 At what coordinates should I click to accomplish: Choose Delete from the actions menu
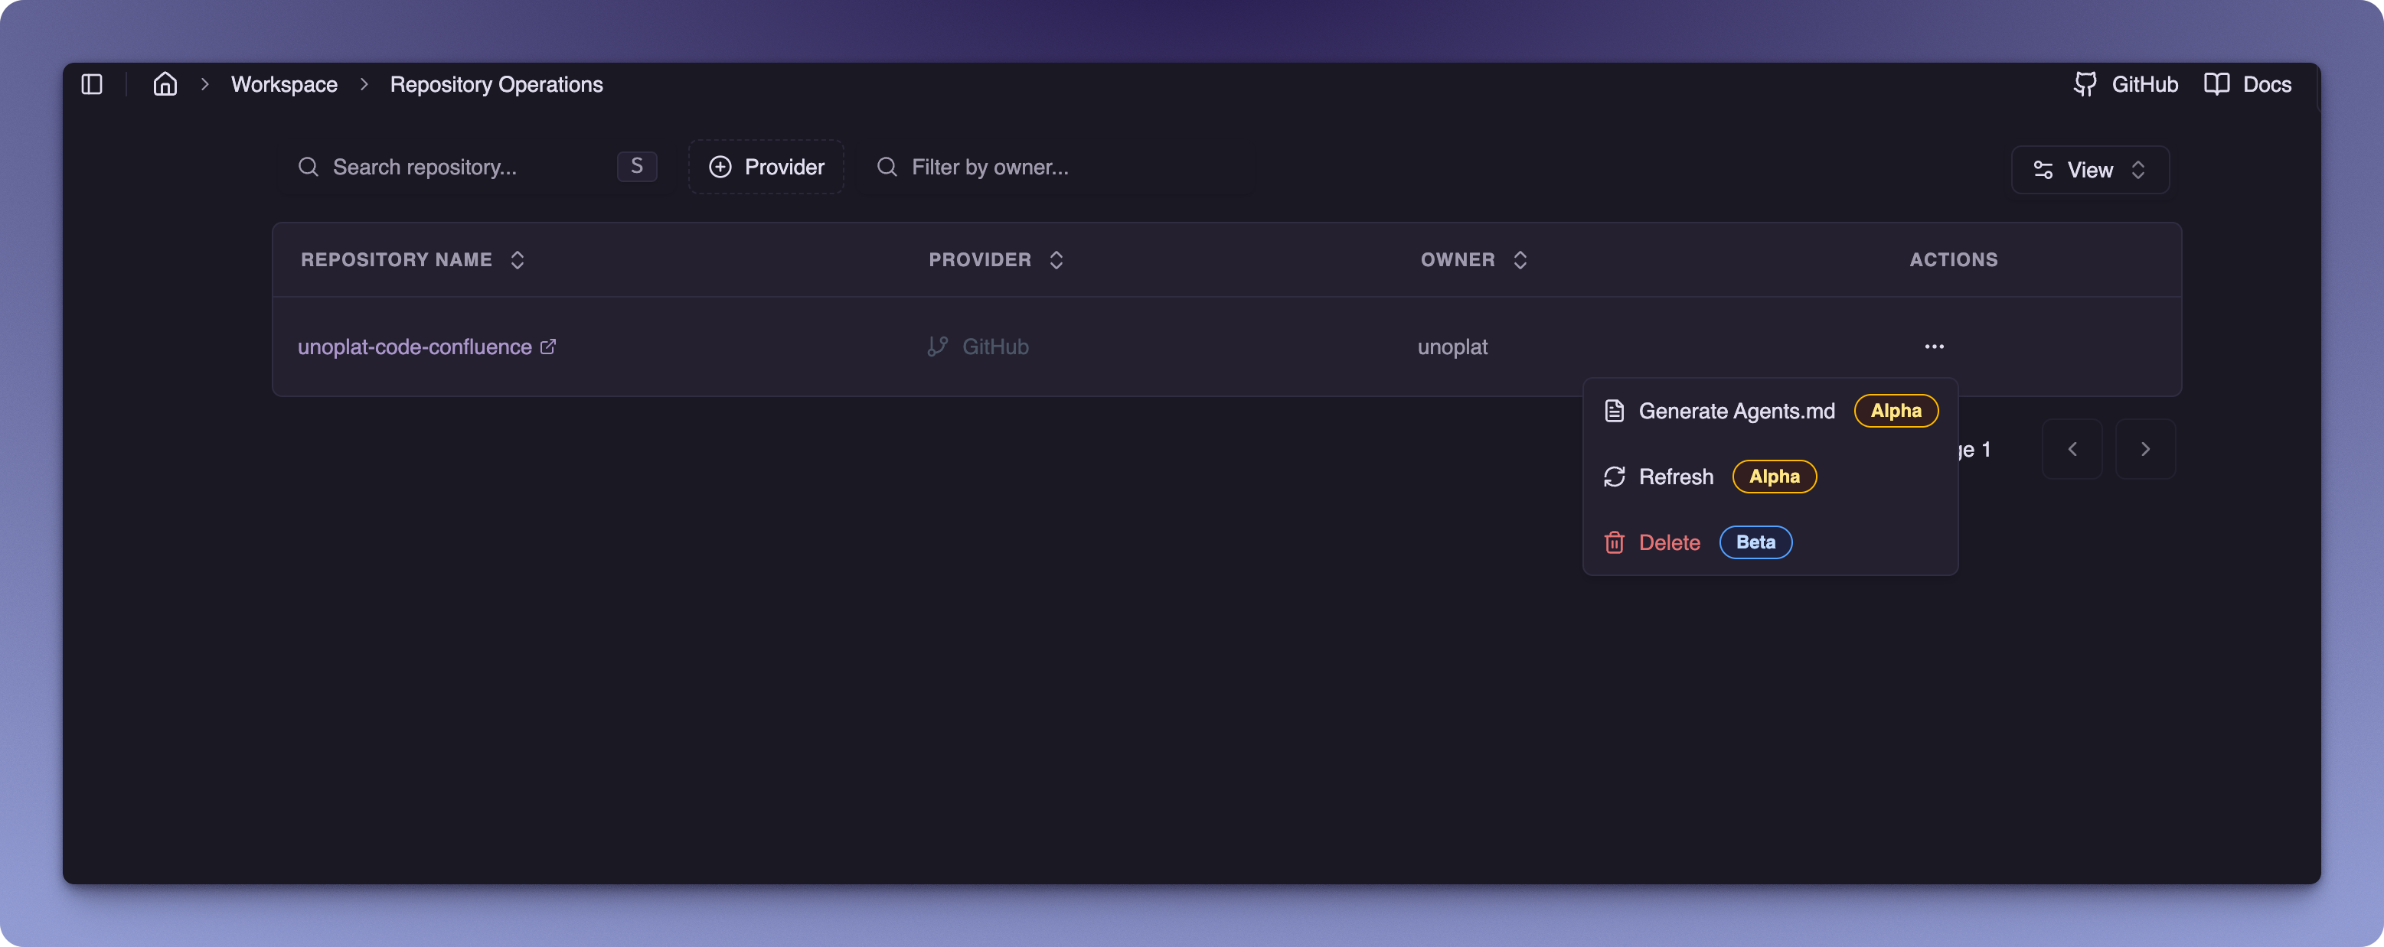(x=1669, y=543)
